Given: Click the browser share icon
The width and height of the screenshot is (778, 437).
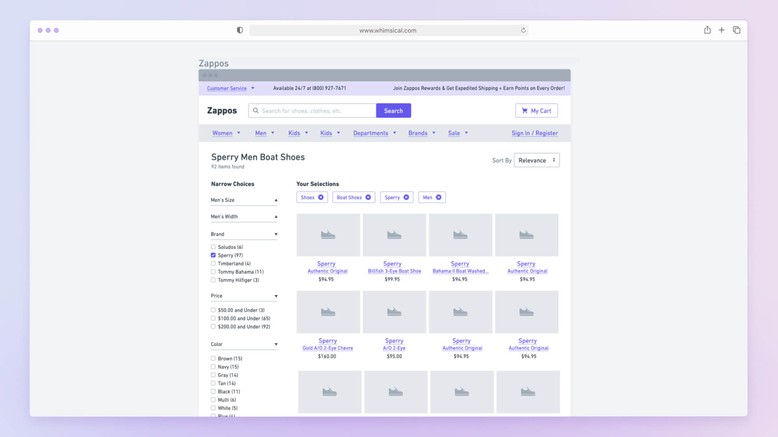Looking at the screenshot, I should (x=707, y=30).
